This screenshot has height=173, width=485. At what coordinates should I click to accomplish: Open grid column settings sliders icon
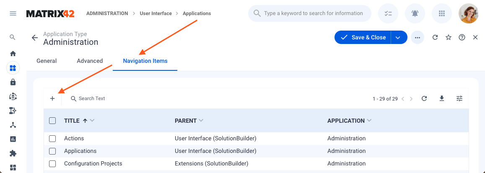459,98
